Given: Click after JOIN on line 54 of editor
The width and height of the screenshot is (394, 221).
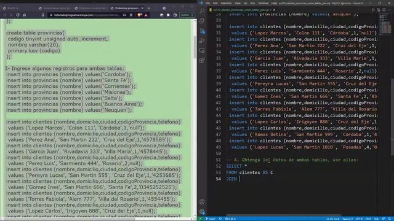Looking at the screenshot, I should click(x=239, y=179).
